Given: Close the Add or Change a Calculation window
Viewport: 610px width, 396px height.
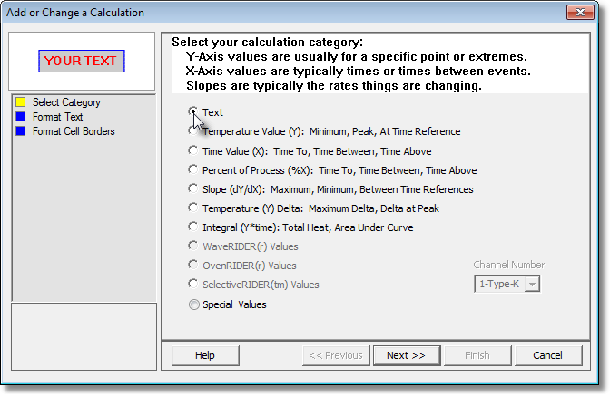Looking at the screenshot, I should click(x=580, y=13).
